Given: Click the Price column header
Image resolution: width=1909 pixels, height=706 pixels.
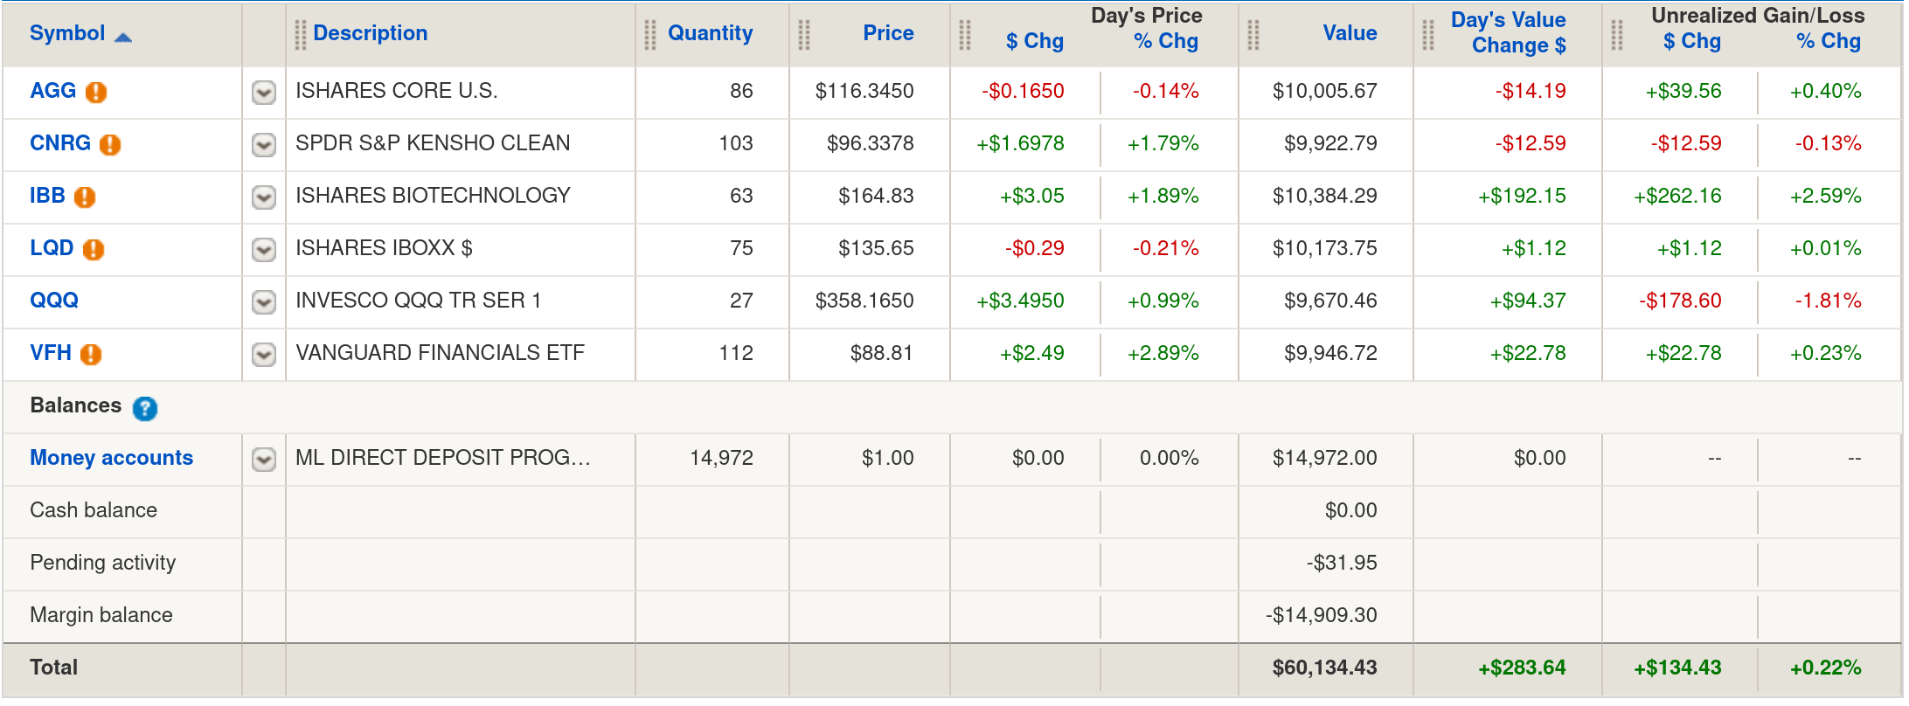Looking at the screenshot, I should tap(888, 33).
